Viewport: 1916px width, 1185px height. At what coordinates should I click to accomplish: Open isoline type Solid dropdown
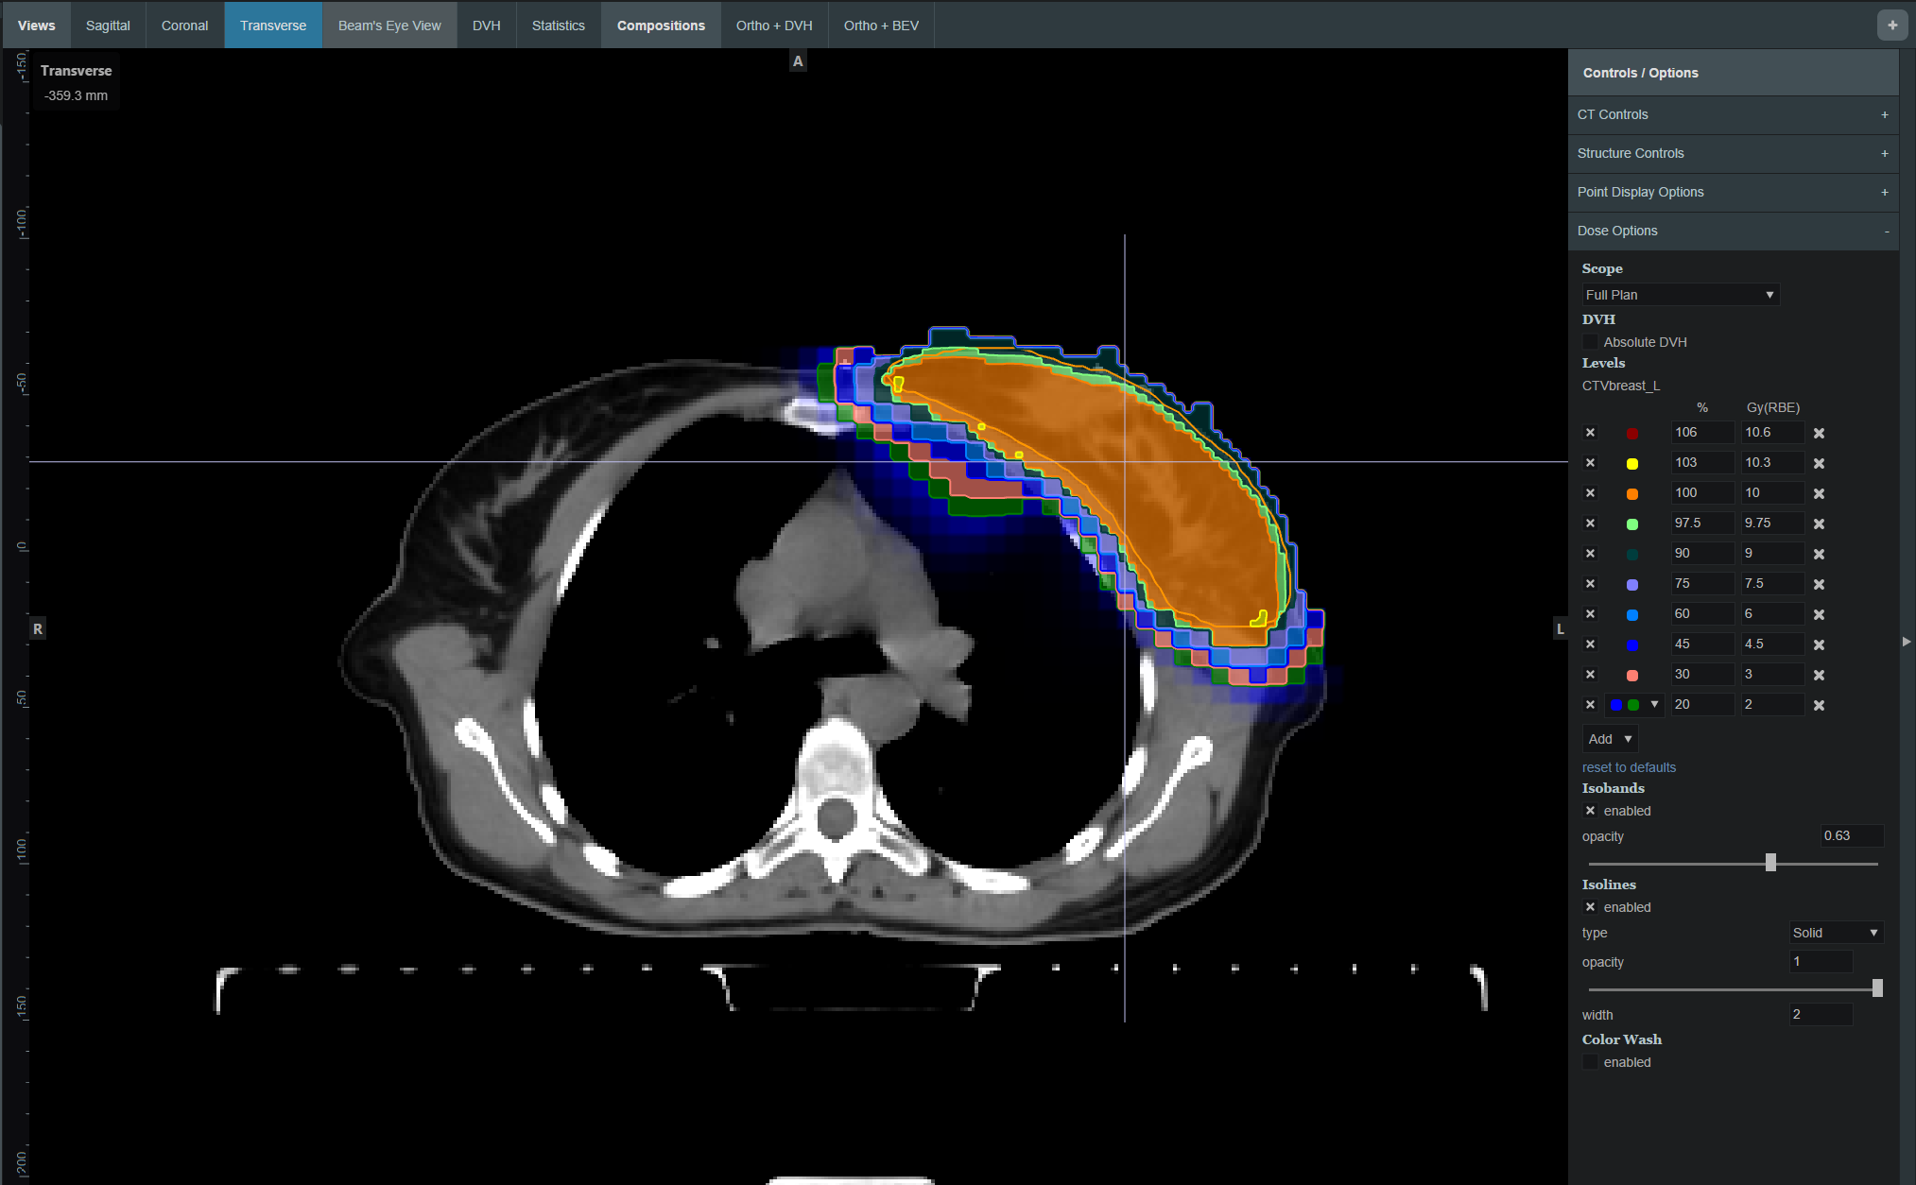point(1836,933)
